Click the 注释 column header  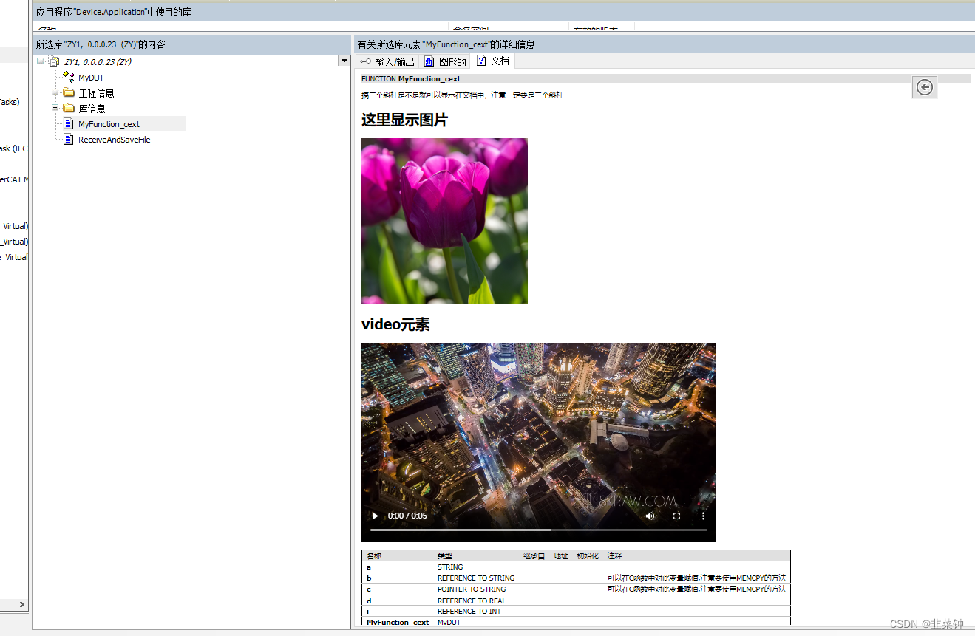(x=615, y=555)
